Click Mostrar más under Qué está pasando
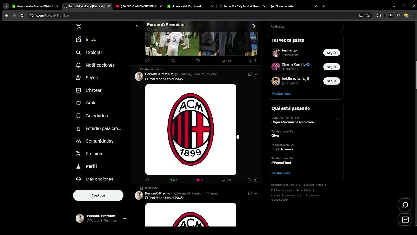 [280, 173]
